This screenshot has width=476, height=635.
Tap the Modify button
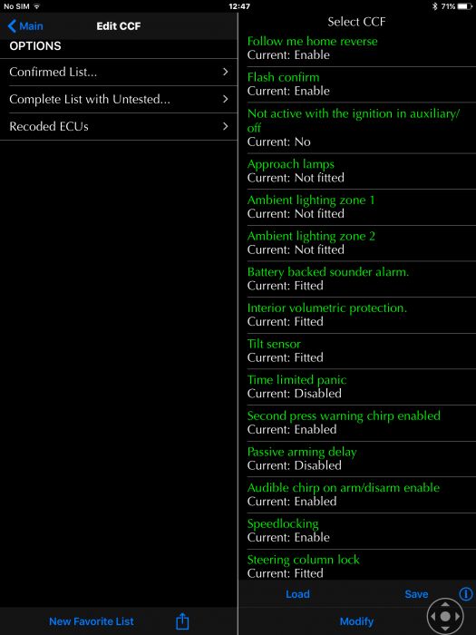click(x=356, y=621)
